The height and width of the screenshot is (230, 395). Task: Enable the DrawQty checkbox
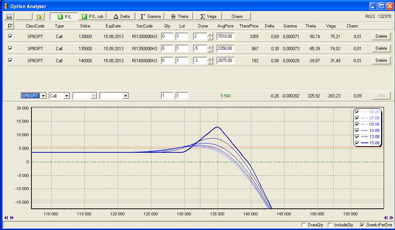pyautogui.click(x=303, y=225)
